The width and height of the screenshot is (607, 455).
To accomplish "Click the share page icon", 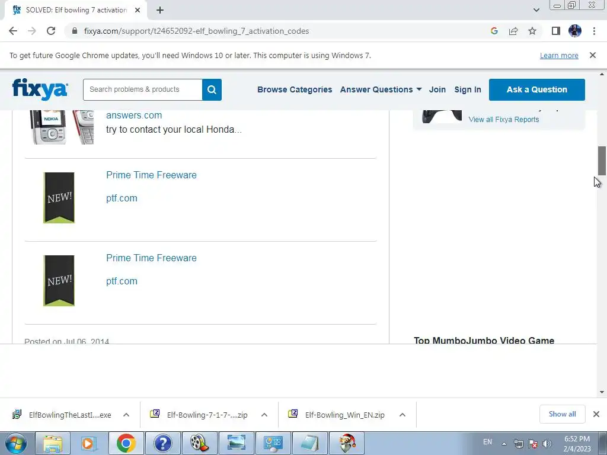I will click(x=513, y=31).
